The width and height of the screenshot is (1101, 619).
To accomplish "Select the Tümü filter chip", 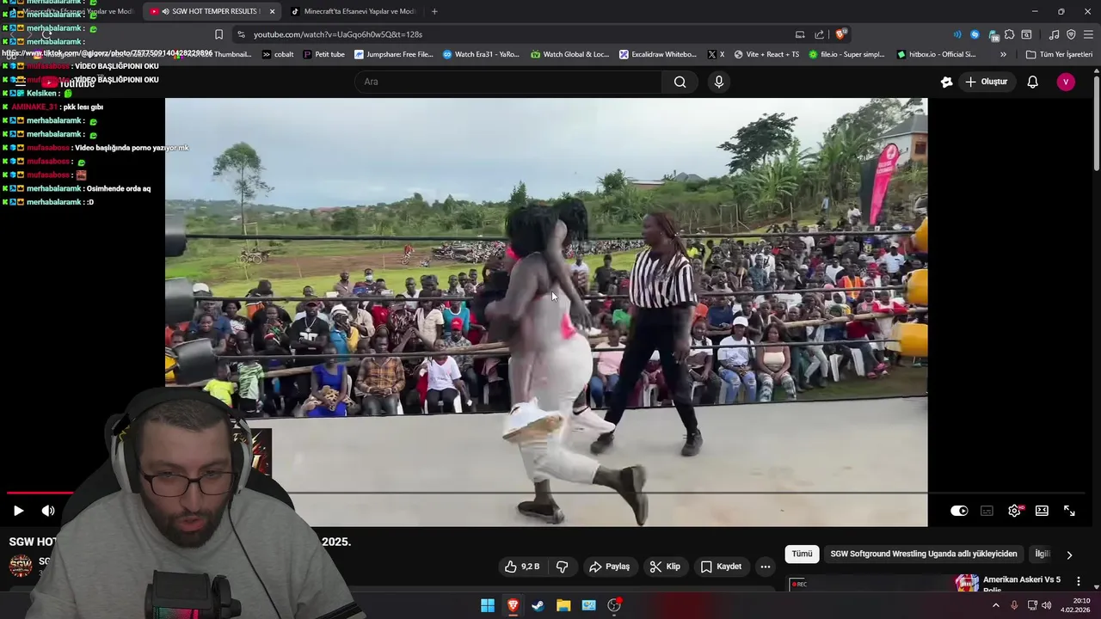I will tap(802, 555).
